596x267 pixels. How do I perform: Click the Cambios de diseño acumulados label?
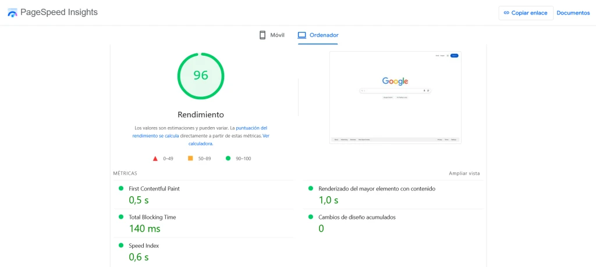pyautogui.click(x=357, y=217)
